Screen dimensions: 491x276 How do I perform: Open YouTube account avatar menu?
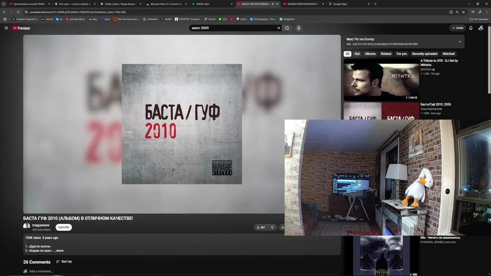481,28
